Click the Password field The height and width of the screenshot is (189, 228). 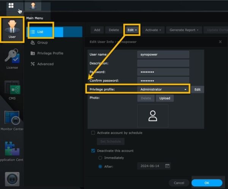163,72
